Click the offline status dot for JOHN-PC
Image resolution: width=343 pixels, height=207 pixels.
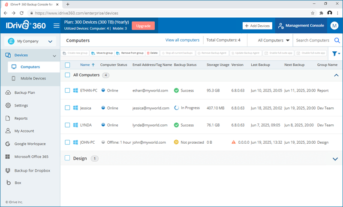[103, 142]
